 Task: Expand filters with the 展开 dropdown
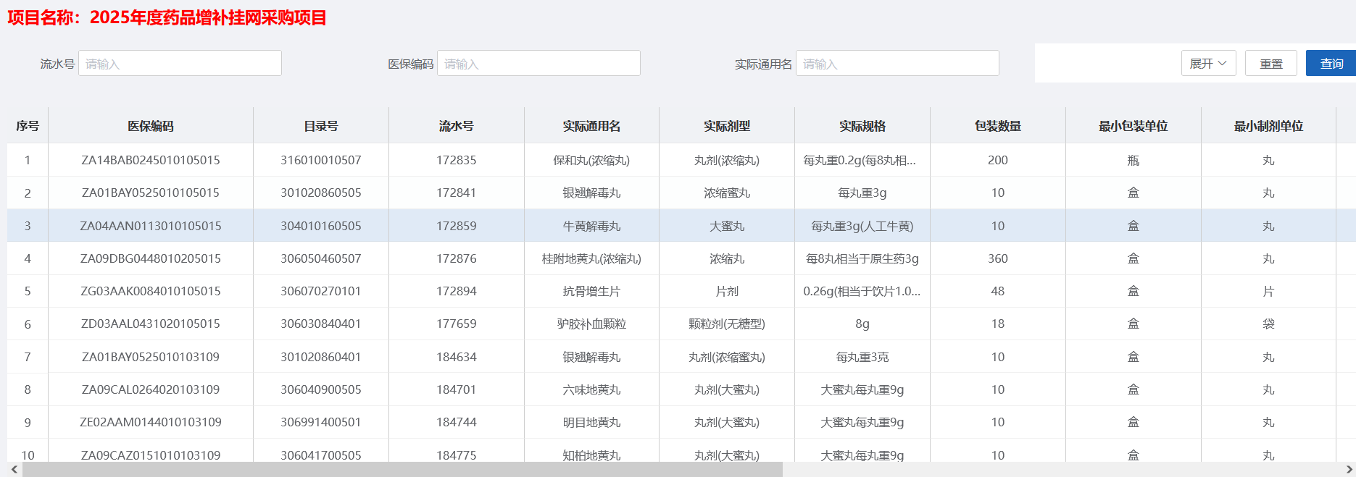[1208, 64]
